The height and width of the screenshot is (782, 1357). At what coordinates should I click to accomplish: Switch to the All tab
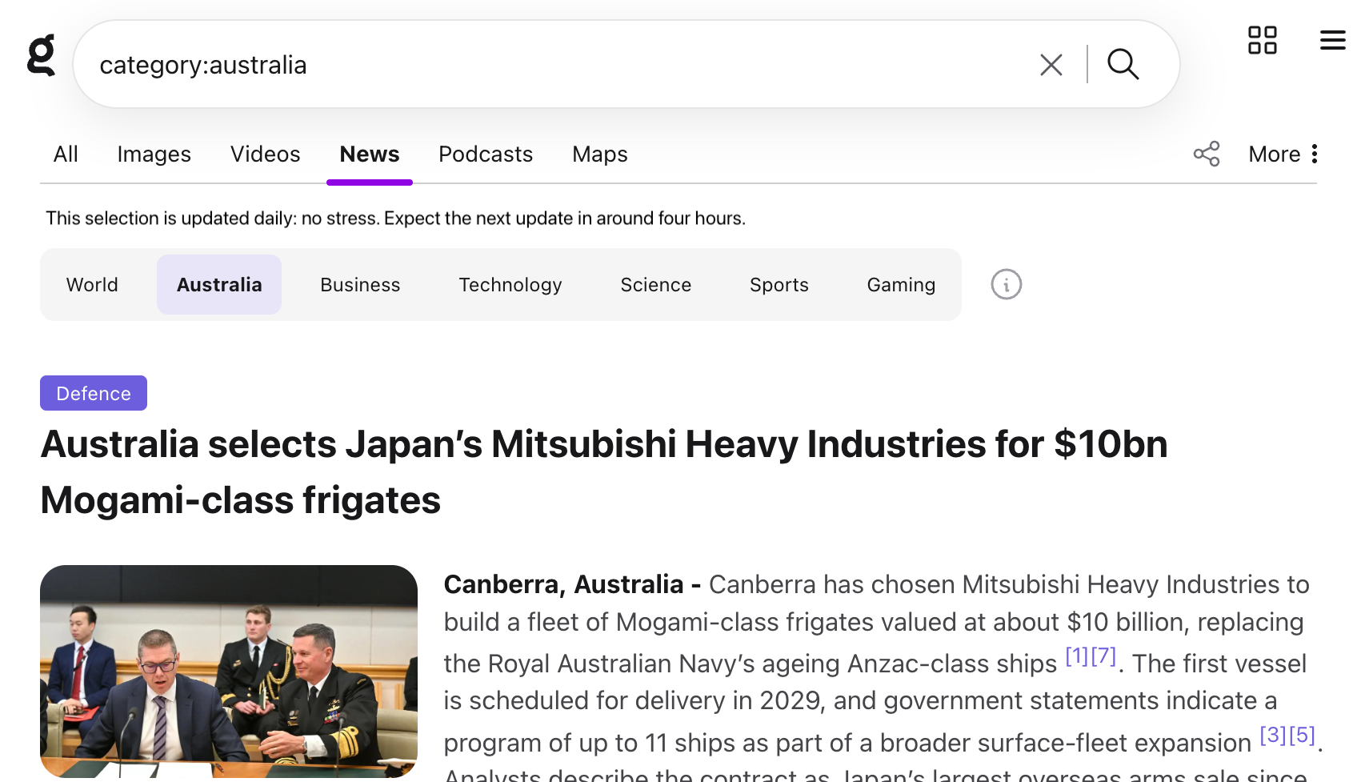click(x=66, y=154)
